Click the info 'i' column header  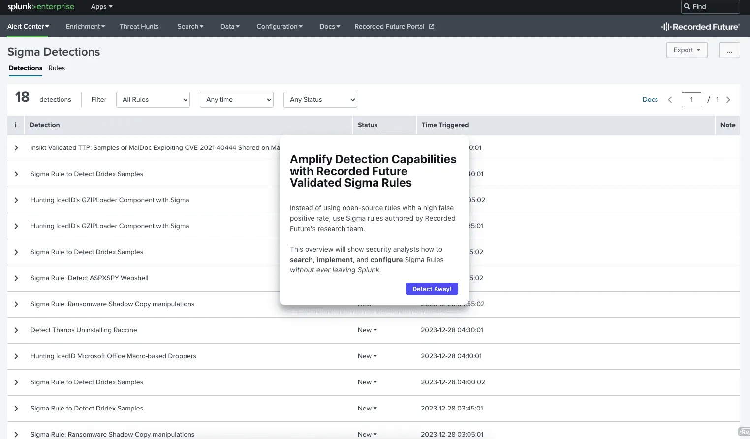tap(16, 125)
